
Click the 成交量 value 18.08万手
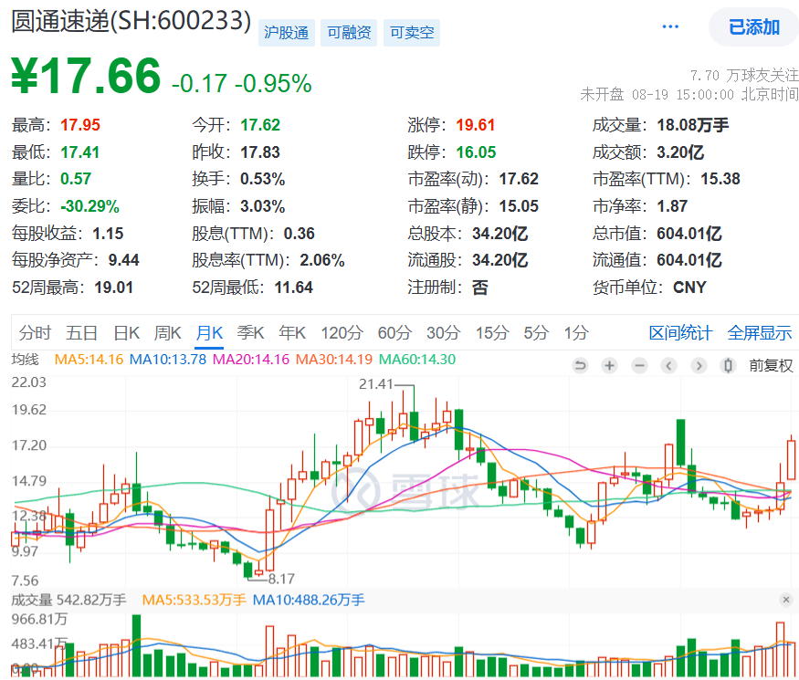pos(693,125)
